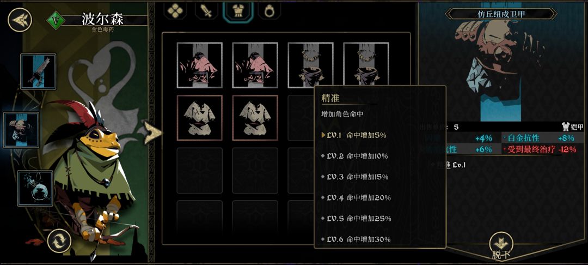
Task: Pick the fourth beaded dark armor
Action: pyautogui.click(x=366, y=65)
